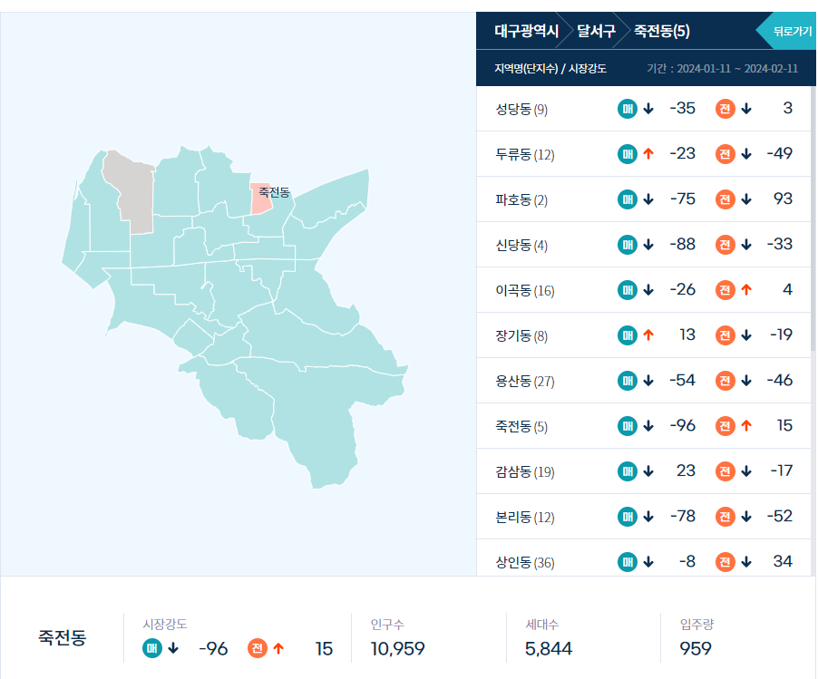Select the 전 icon beside 상인동
818x679 pixels.
tap(725, 562)
